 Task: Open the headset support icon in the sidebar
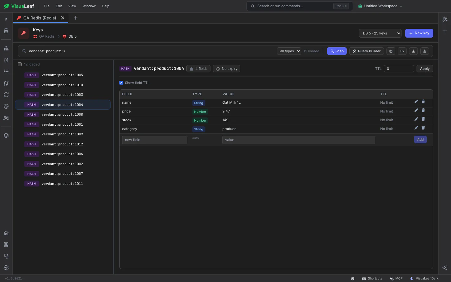point(6,256)
